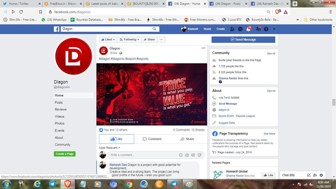336x189 pixels.
Task: Open Friend Requests icon in header
Action: pyautogui.click(x=232, y=29)
